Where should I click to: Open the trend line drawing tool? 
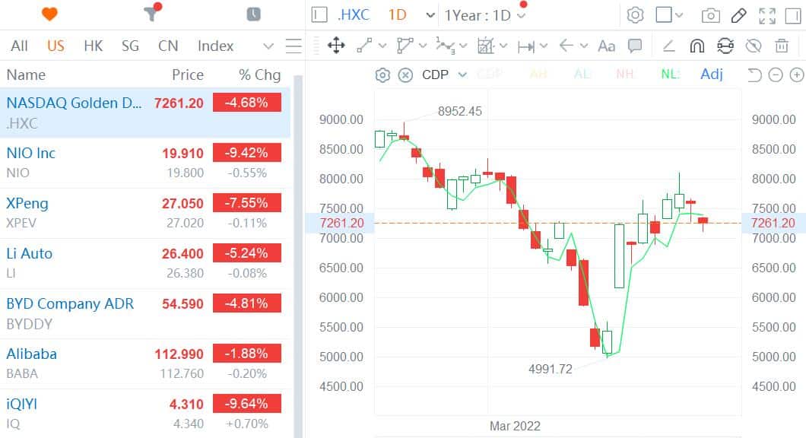pos(363,46)
